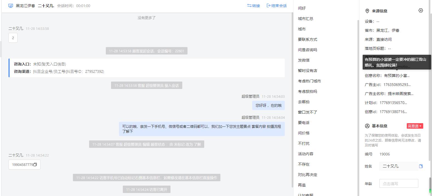Click the 年龄 input field 点击填写
Screen dimensions: 432x196
(399, 184)
